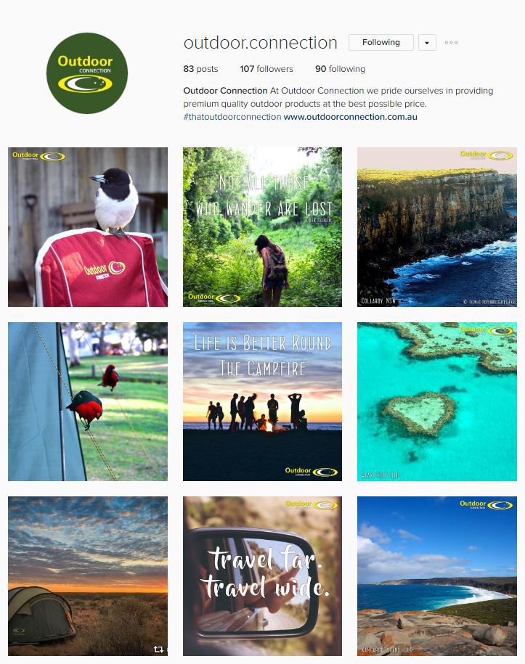This screenshot has width=525, height=664.
Task: View the 107 followers list
Action: point(266,69)
